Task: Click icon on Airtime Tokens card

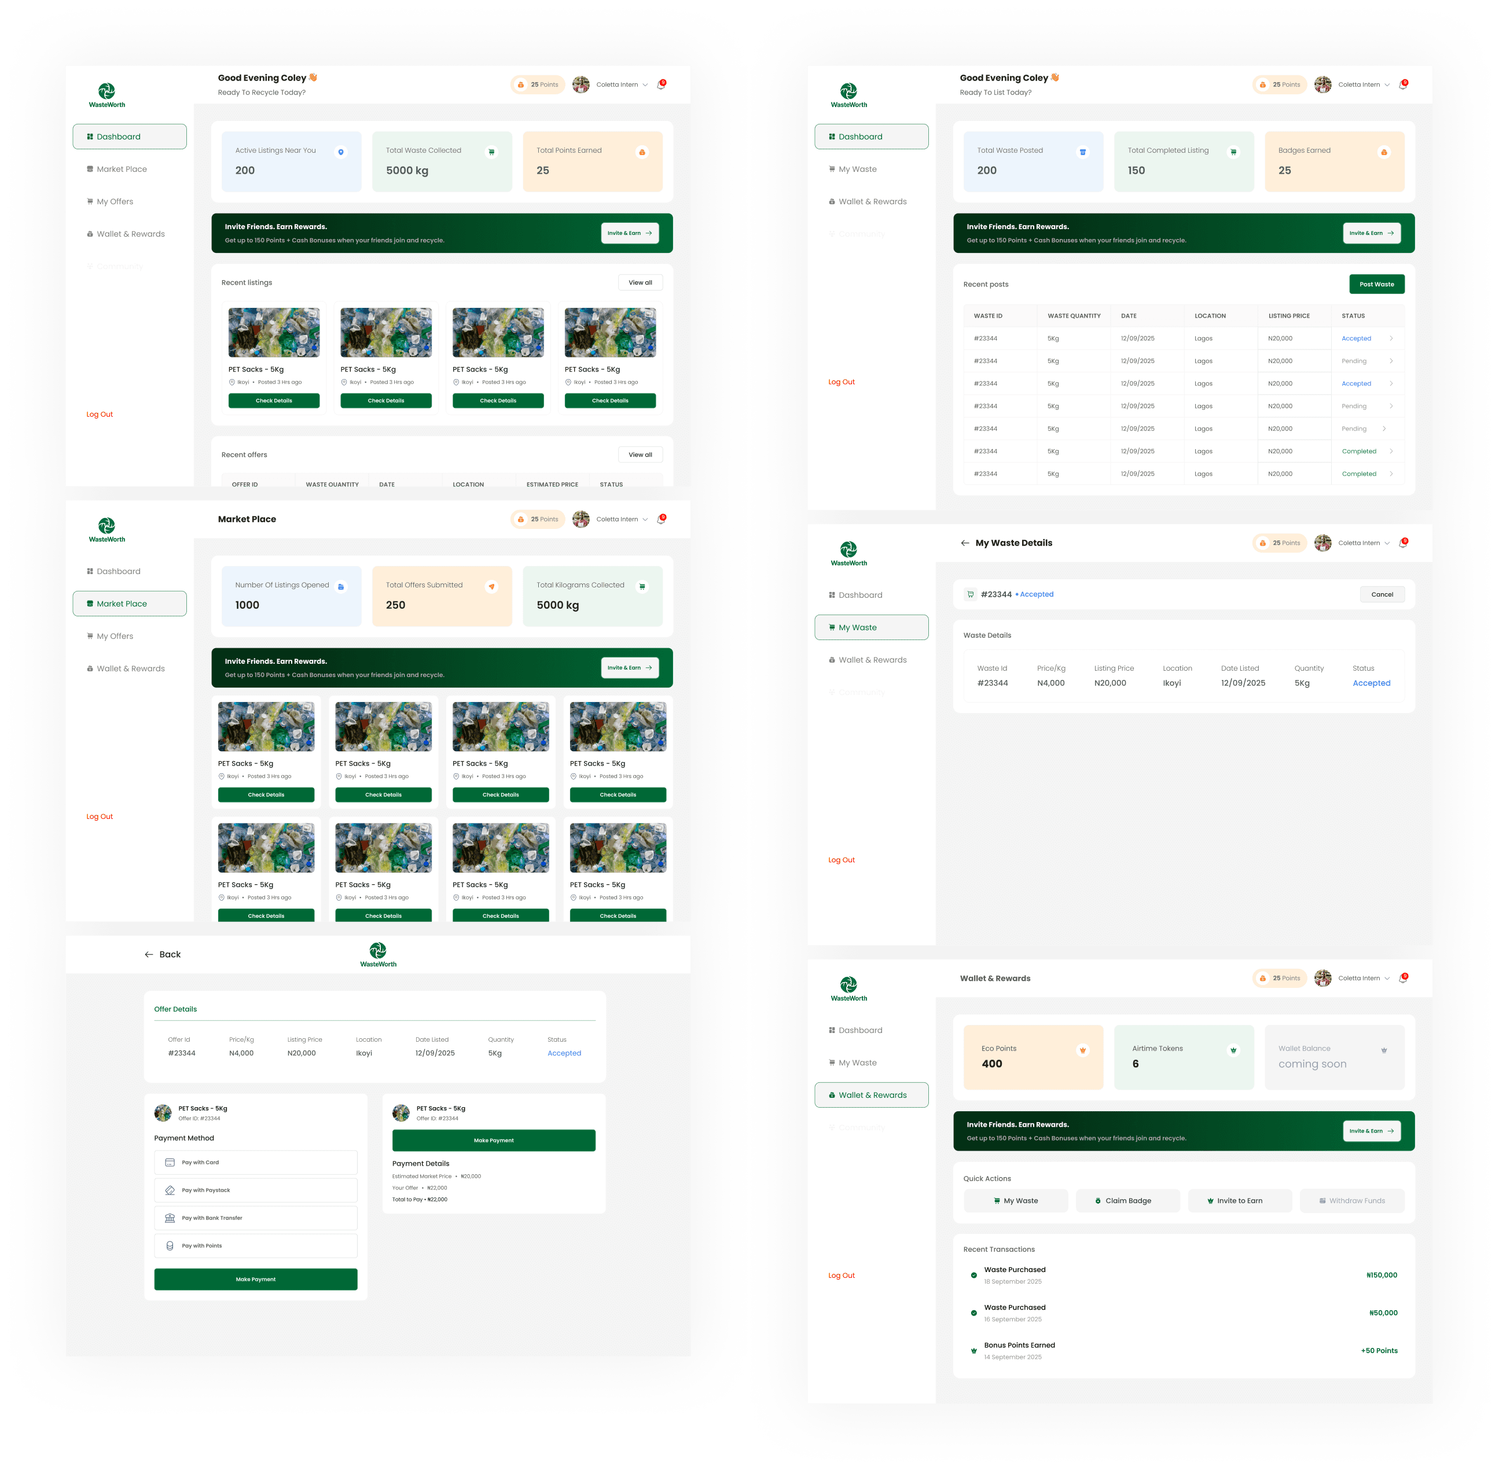Action: 1233,1050
